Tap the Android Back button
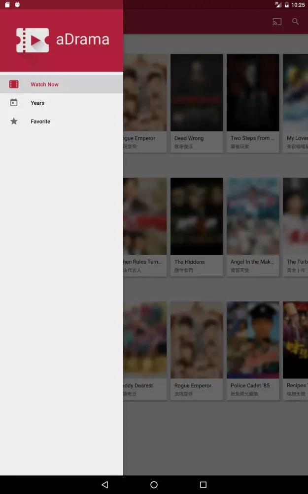 105,485
